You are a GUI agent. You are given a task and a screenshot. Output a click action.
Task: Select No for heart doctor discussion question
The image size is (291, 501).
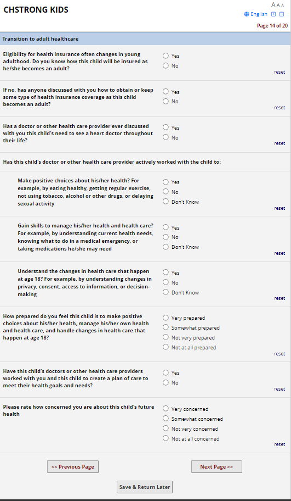pyautogui.click(x=166, y=137)
